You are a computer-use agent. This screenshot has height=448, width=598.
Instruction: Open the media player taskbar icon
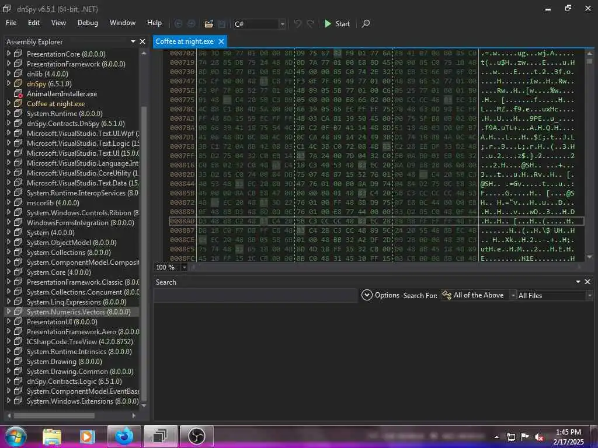88,436
